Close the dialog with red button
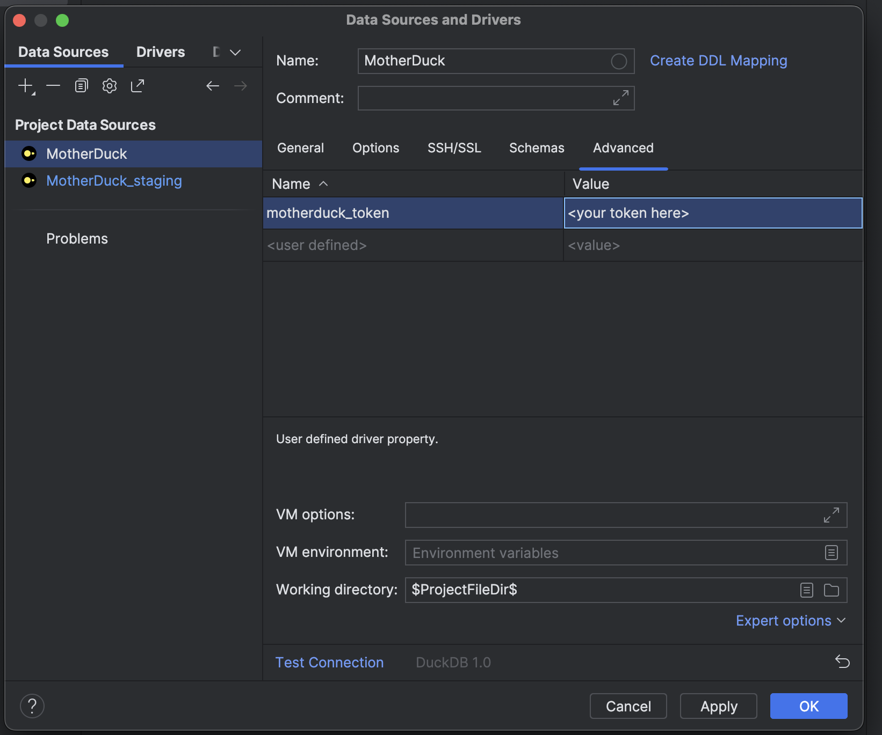This screenshot has height=735, width=882. [x=19, y=20]
